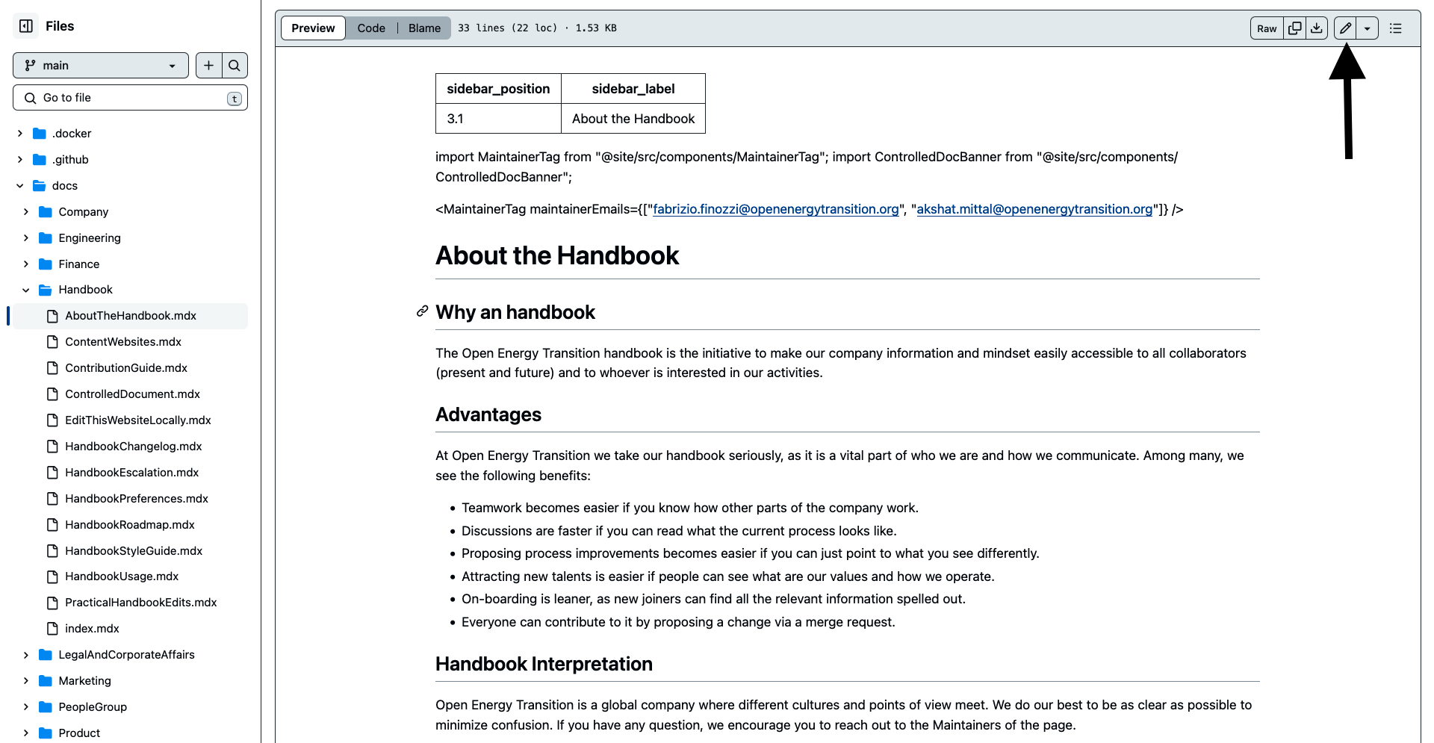The height and width of the screenshot is (743, 1434).
Task: Expand the .github folder
Action: click(20, 160)
